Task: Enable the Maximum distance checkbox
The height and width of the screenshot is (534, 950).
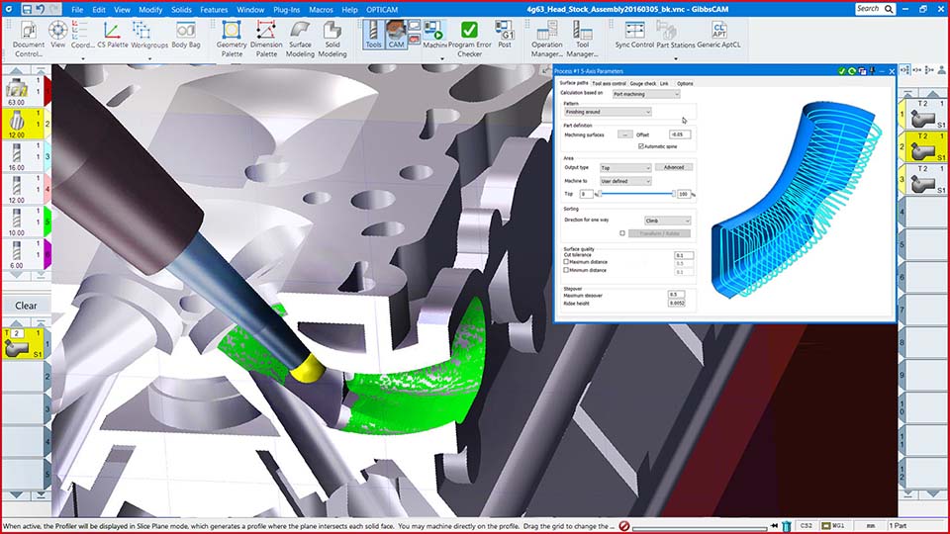Action: 566,262
